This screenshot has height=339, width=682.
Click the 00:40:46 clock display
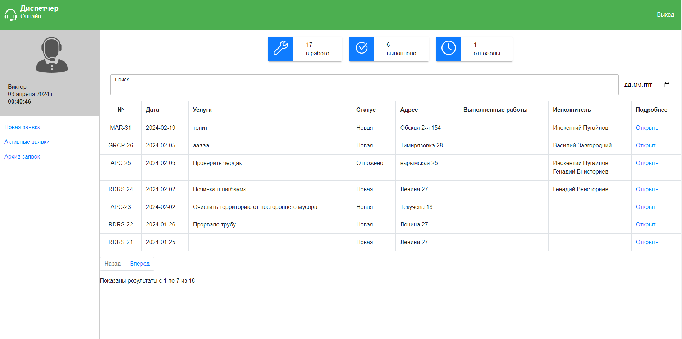click(19, 101)
